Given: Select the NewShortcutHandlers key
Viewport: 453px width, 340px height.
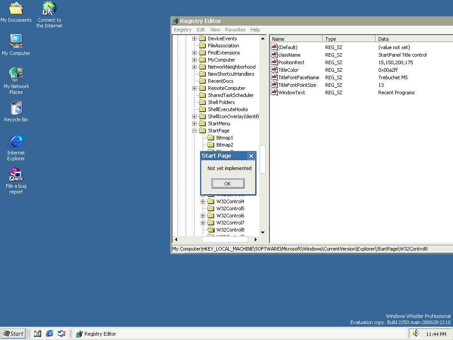Looking at the screenshot, I should click(x=231, y=74).
